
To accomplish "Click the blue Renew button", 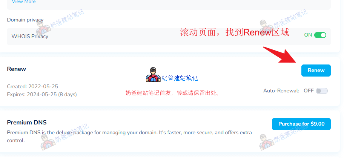I will click(x=316, y=71).
